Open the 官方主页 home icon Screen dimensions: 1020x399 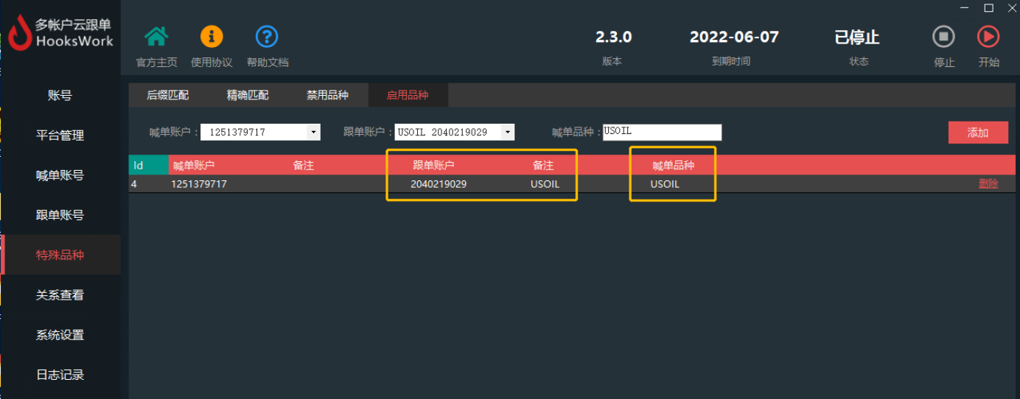(x=156, y=36)
